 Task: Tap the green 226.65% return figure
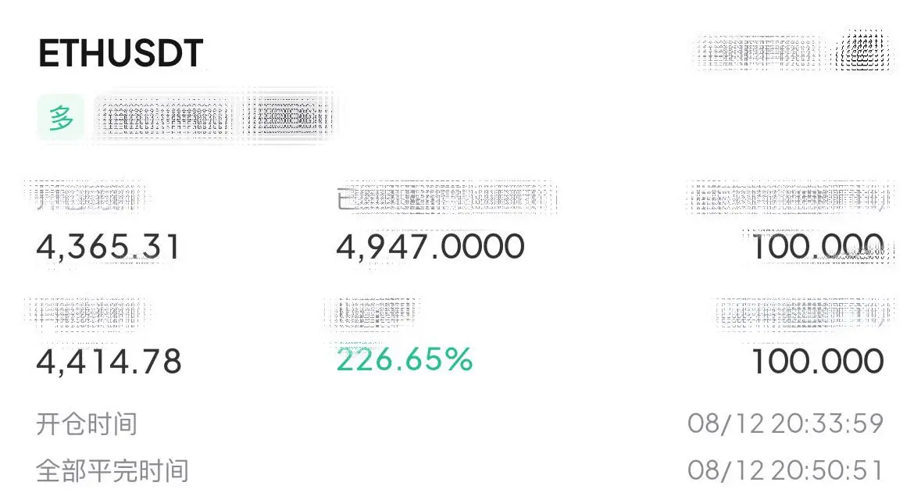coord(404,359)
